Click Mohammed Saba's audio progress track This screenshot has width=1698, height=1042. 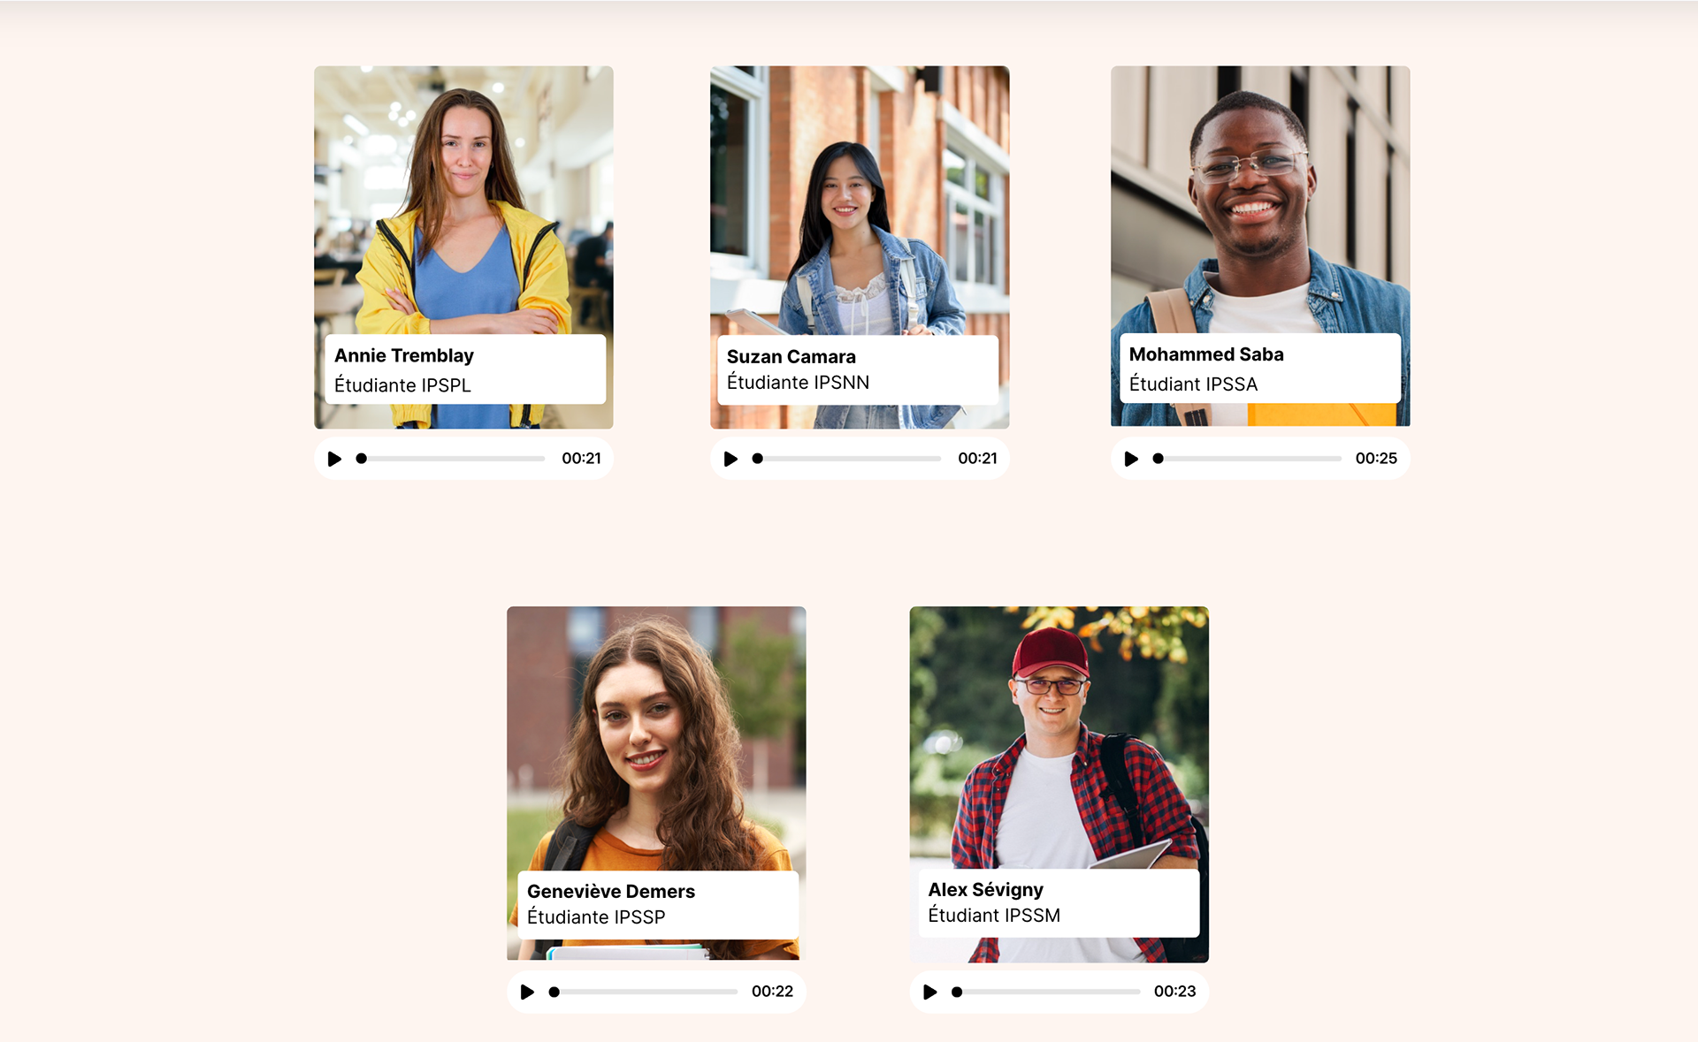(1247, 459)
